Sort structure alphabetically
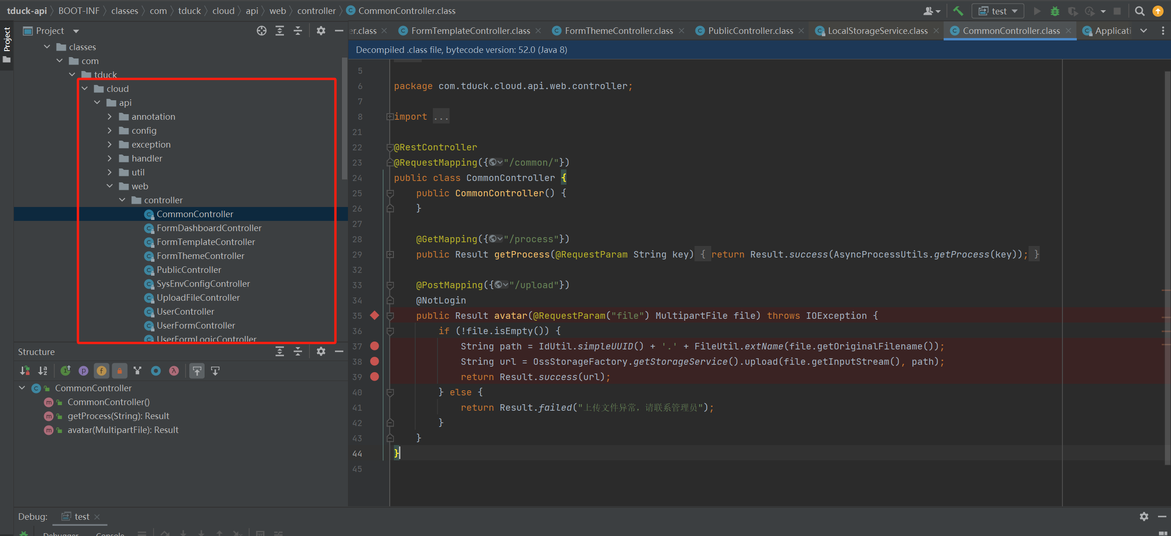Viewport: 1171px width, 536px height. 43,370
